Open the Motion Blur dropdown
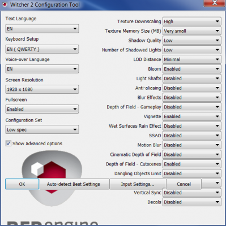Screen dimensions: 226x226 coord(191,145)
